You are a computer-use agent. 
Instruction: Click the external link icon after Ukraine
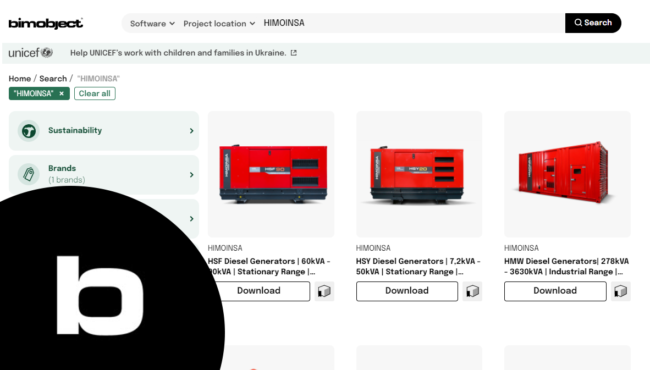coord(294,53)
